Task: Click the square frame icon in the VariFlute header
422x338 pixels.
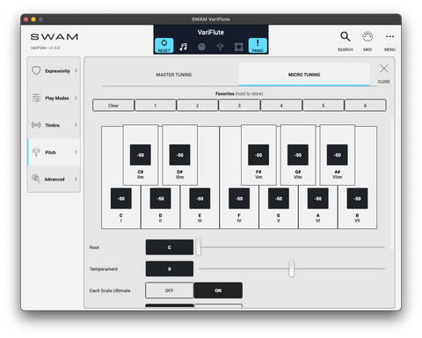Action: pos(238,47)
